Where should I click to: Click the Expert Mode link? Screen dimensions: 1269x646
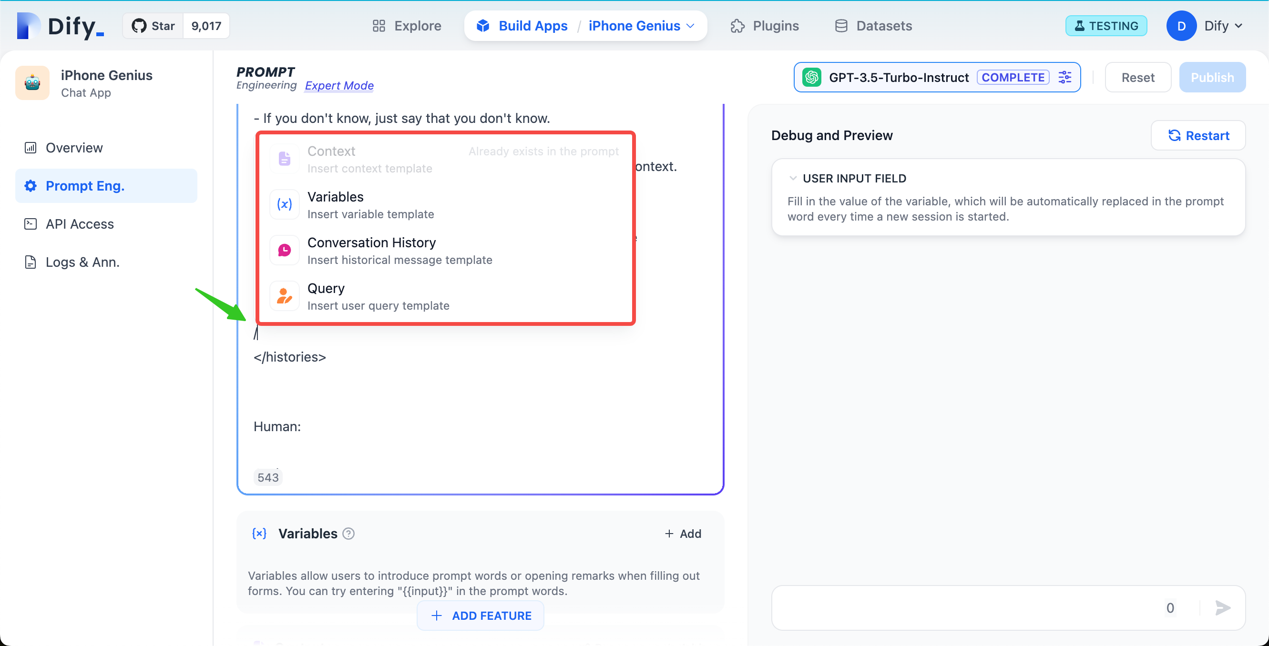point(339,86)
